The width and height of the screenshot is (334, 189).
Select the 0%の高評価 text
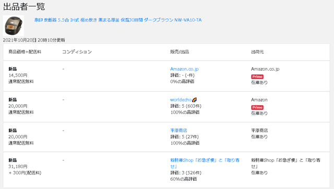[182, 82]
